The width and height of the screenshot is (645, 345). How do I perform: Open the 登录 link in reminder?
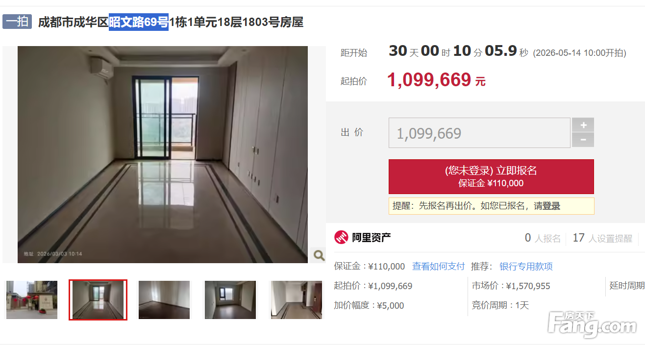point(551,206)
